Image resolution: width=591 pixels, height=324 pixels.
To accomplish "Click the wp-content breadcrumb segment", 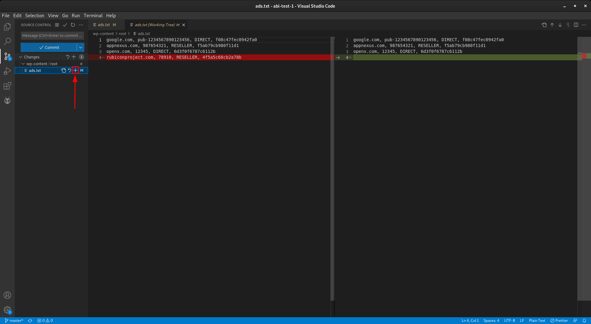I will tap(103, 34).
